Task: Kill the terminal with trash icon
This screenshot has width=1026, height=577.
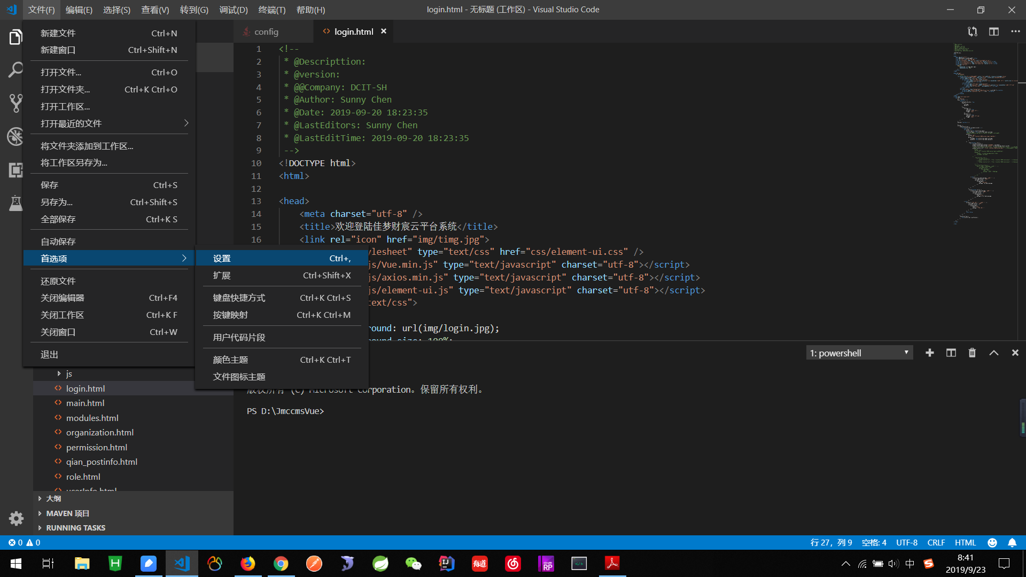Action: click(x=972, y=353)
